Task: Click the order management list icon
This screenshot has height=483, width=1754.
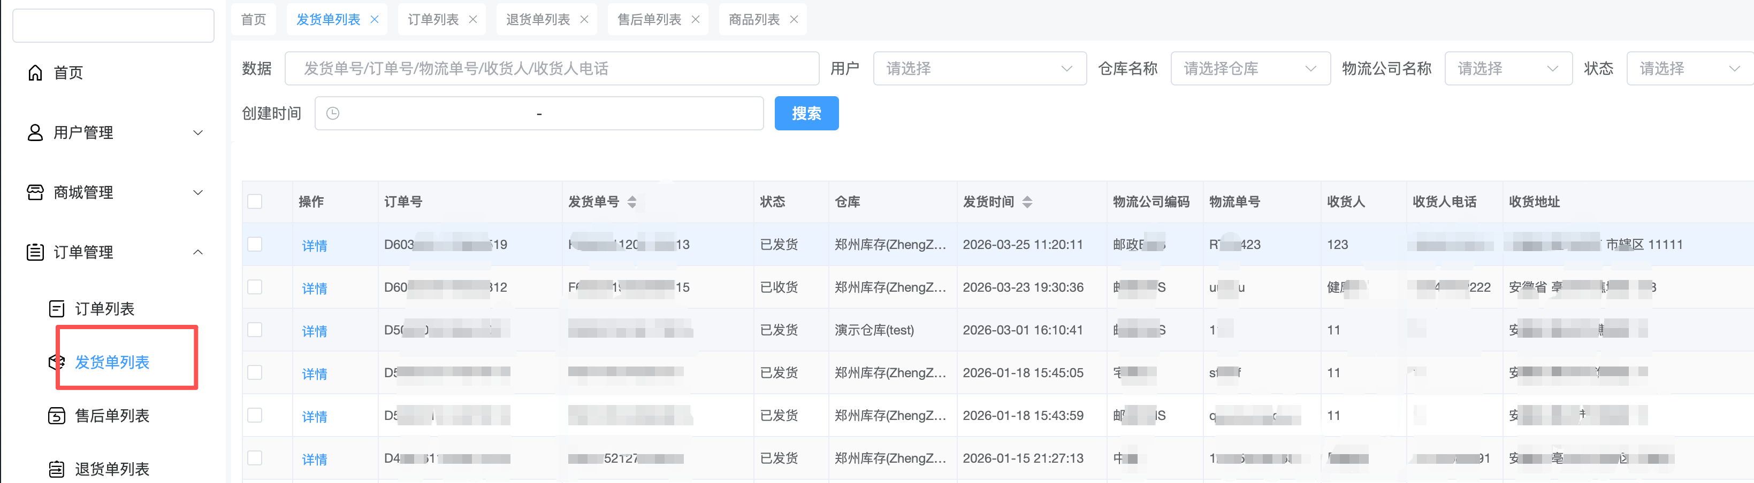Action: click(35, 252)
